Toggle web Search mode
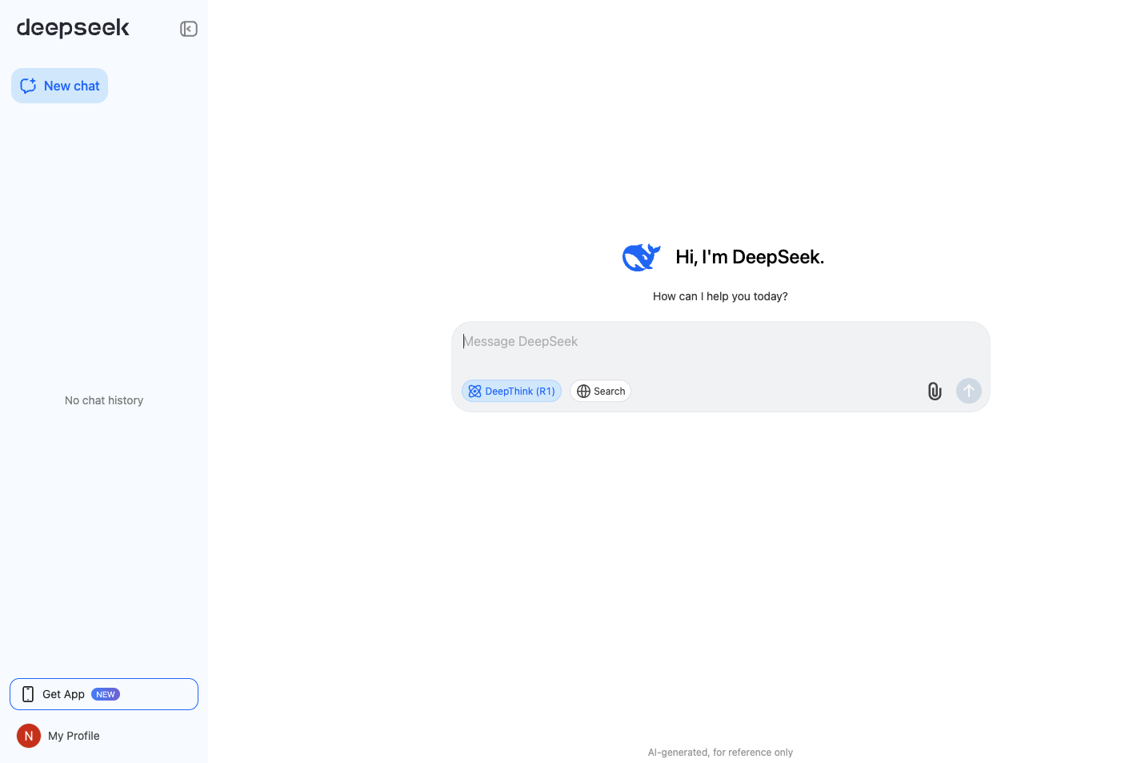Viewport: 1141px width, 763px height. click(x=600, y=391)
